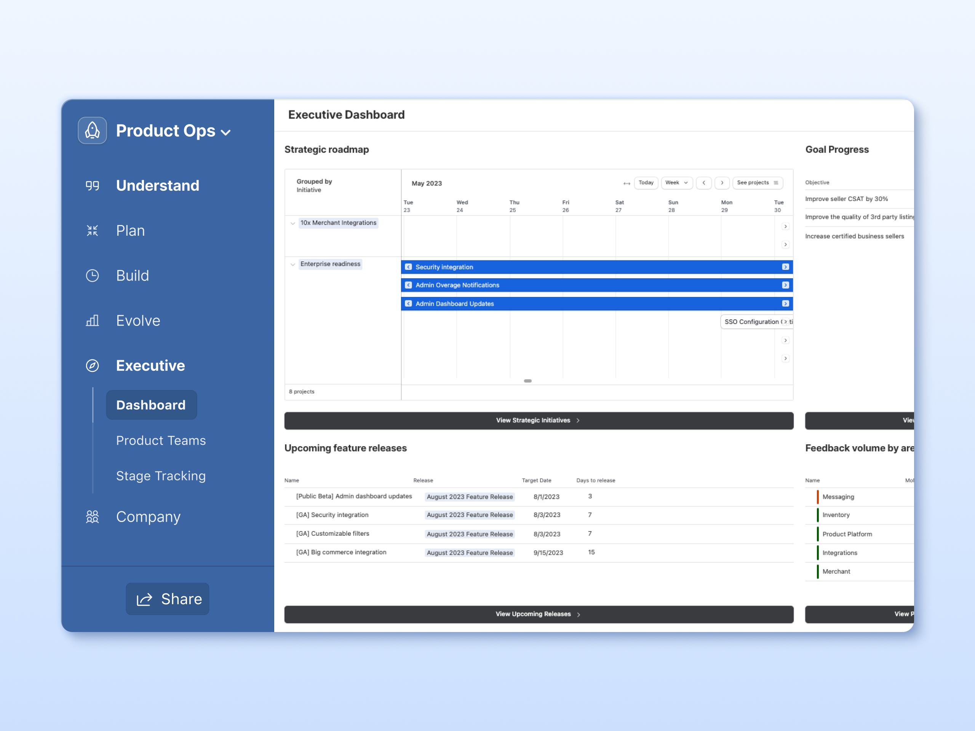Open the Stage Tracking page
This screenshot has height=731, width=975.
coord(161,476)
